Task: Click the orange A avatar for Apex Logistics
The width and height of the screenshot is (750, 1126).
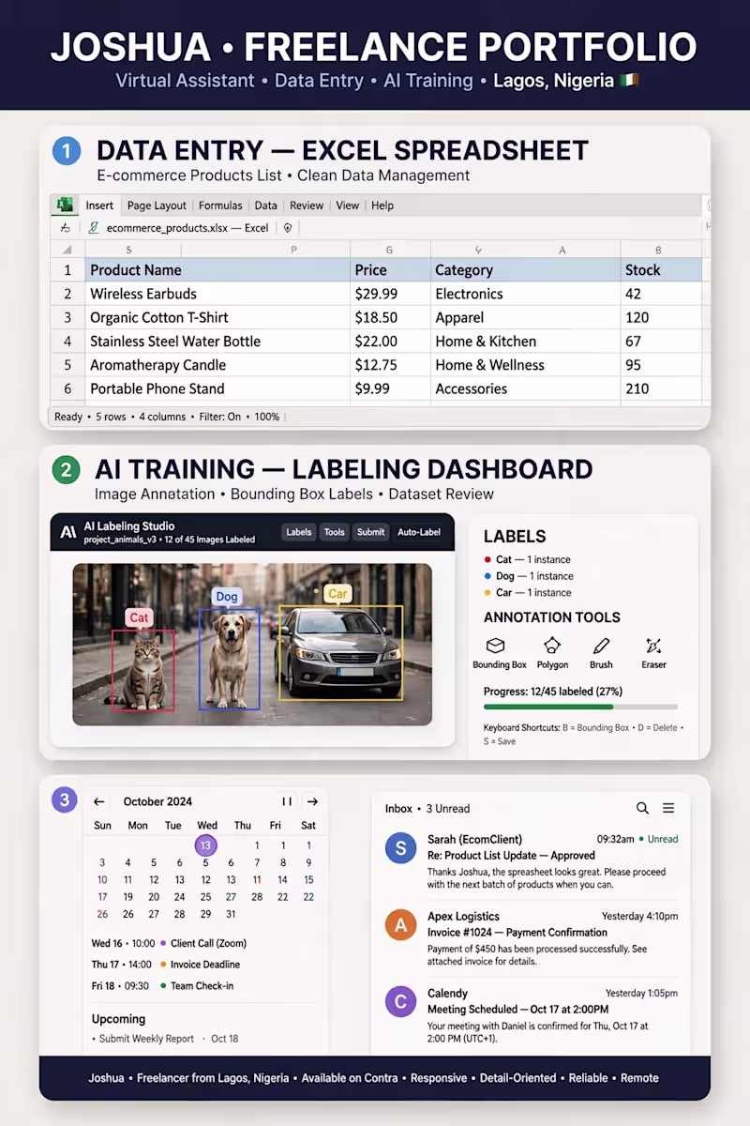Action: (x=401, y=925)
